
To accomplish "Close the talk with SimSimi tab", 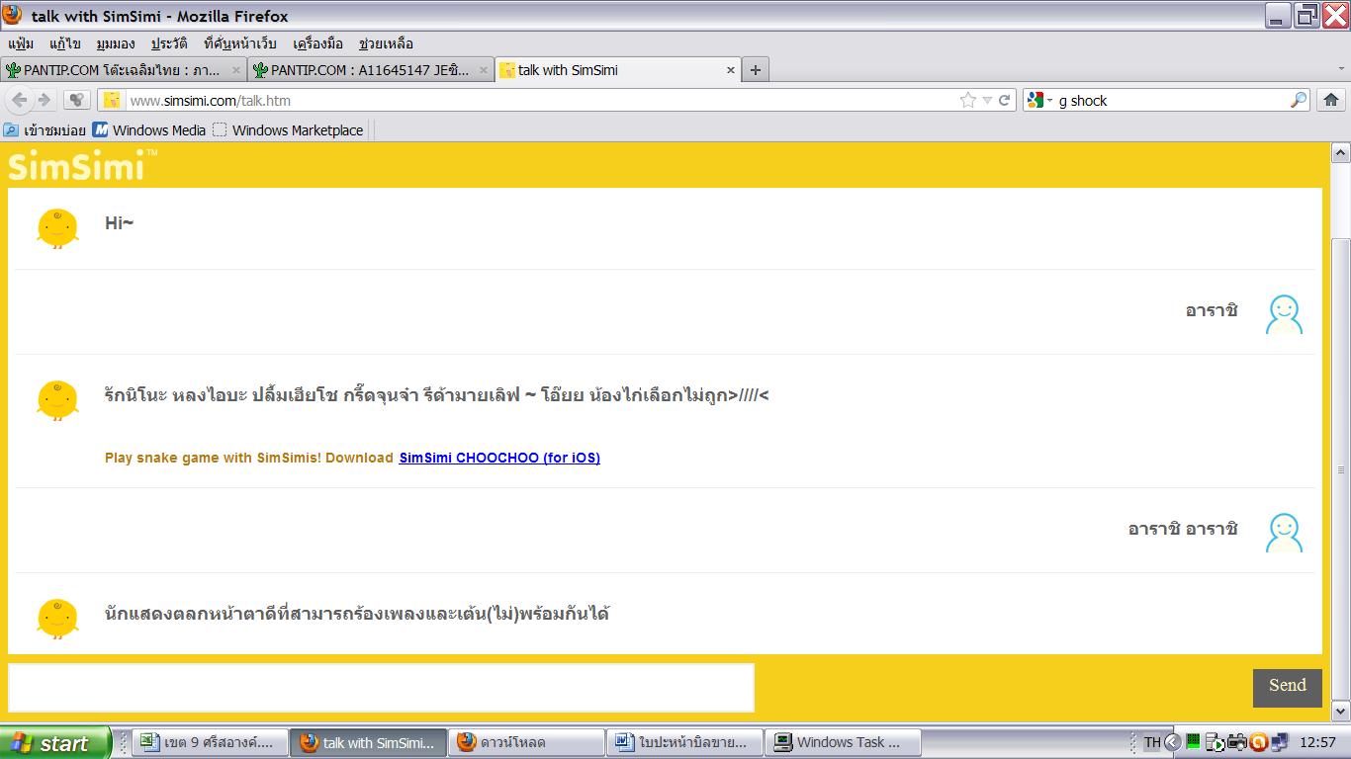I will coord(731,70).
